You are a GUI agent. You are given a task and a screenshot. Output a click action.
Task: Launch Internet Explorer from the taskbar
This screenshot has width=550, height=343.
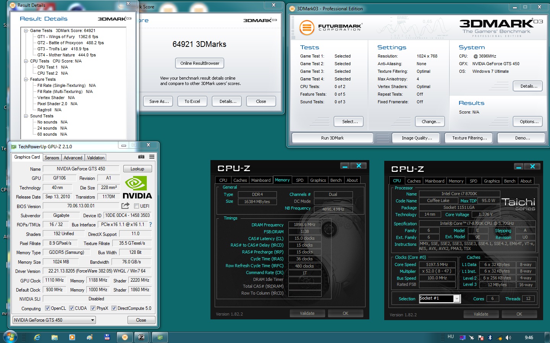tap(37, 337)
